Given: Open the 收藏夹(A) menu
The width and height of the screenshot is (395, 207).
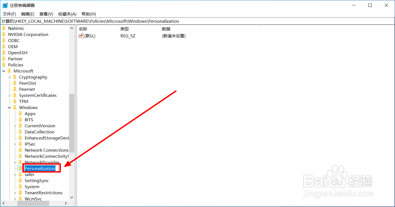Looking at the screenshot, I should (67, 14).
